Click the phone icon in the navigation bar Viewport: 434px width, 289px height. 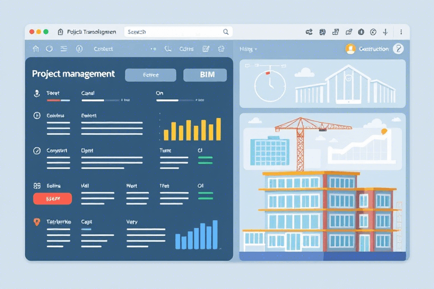[168, 49]
